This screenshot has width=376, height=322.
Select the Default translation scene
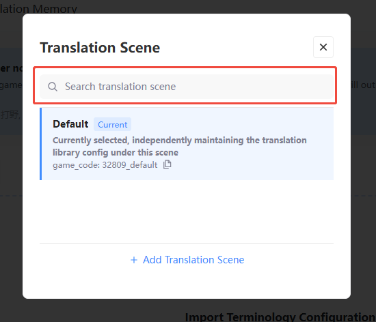pyautogui.click(x=187, y=144)
